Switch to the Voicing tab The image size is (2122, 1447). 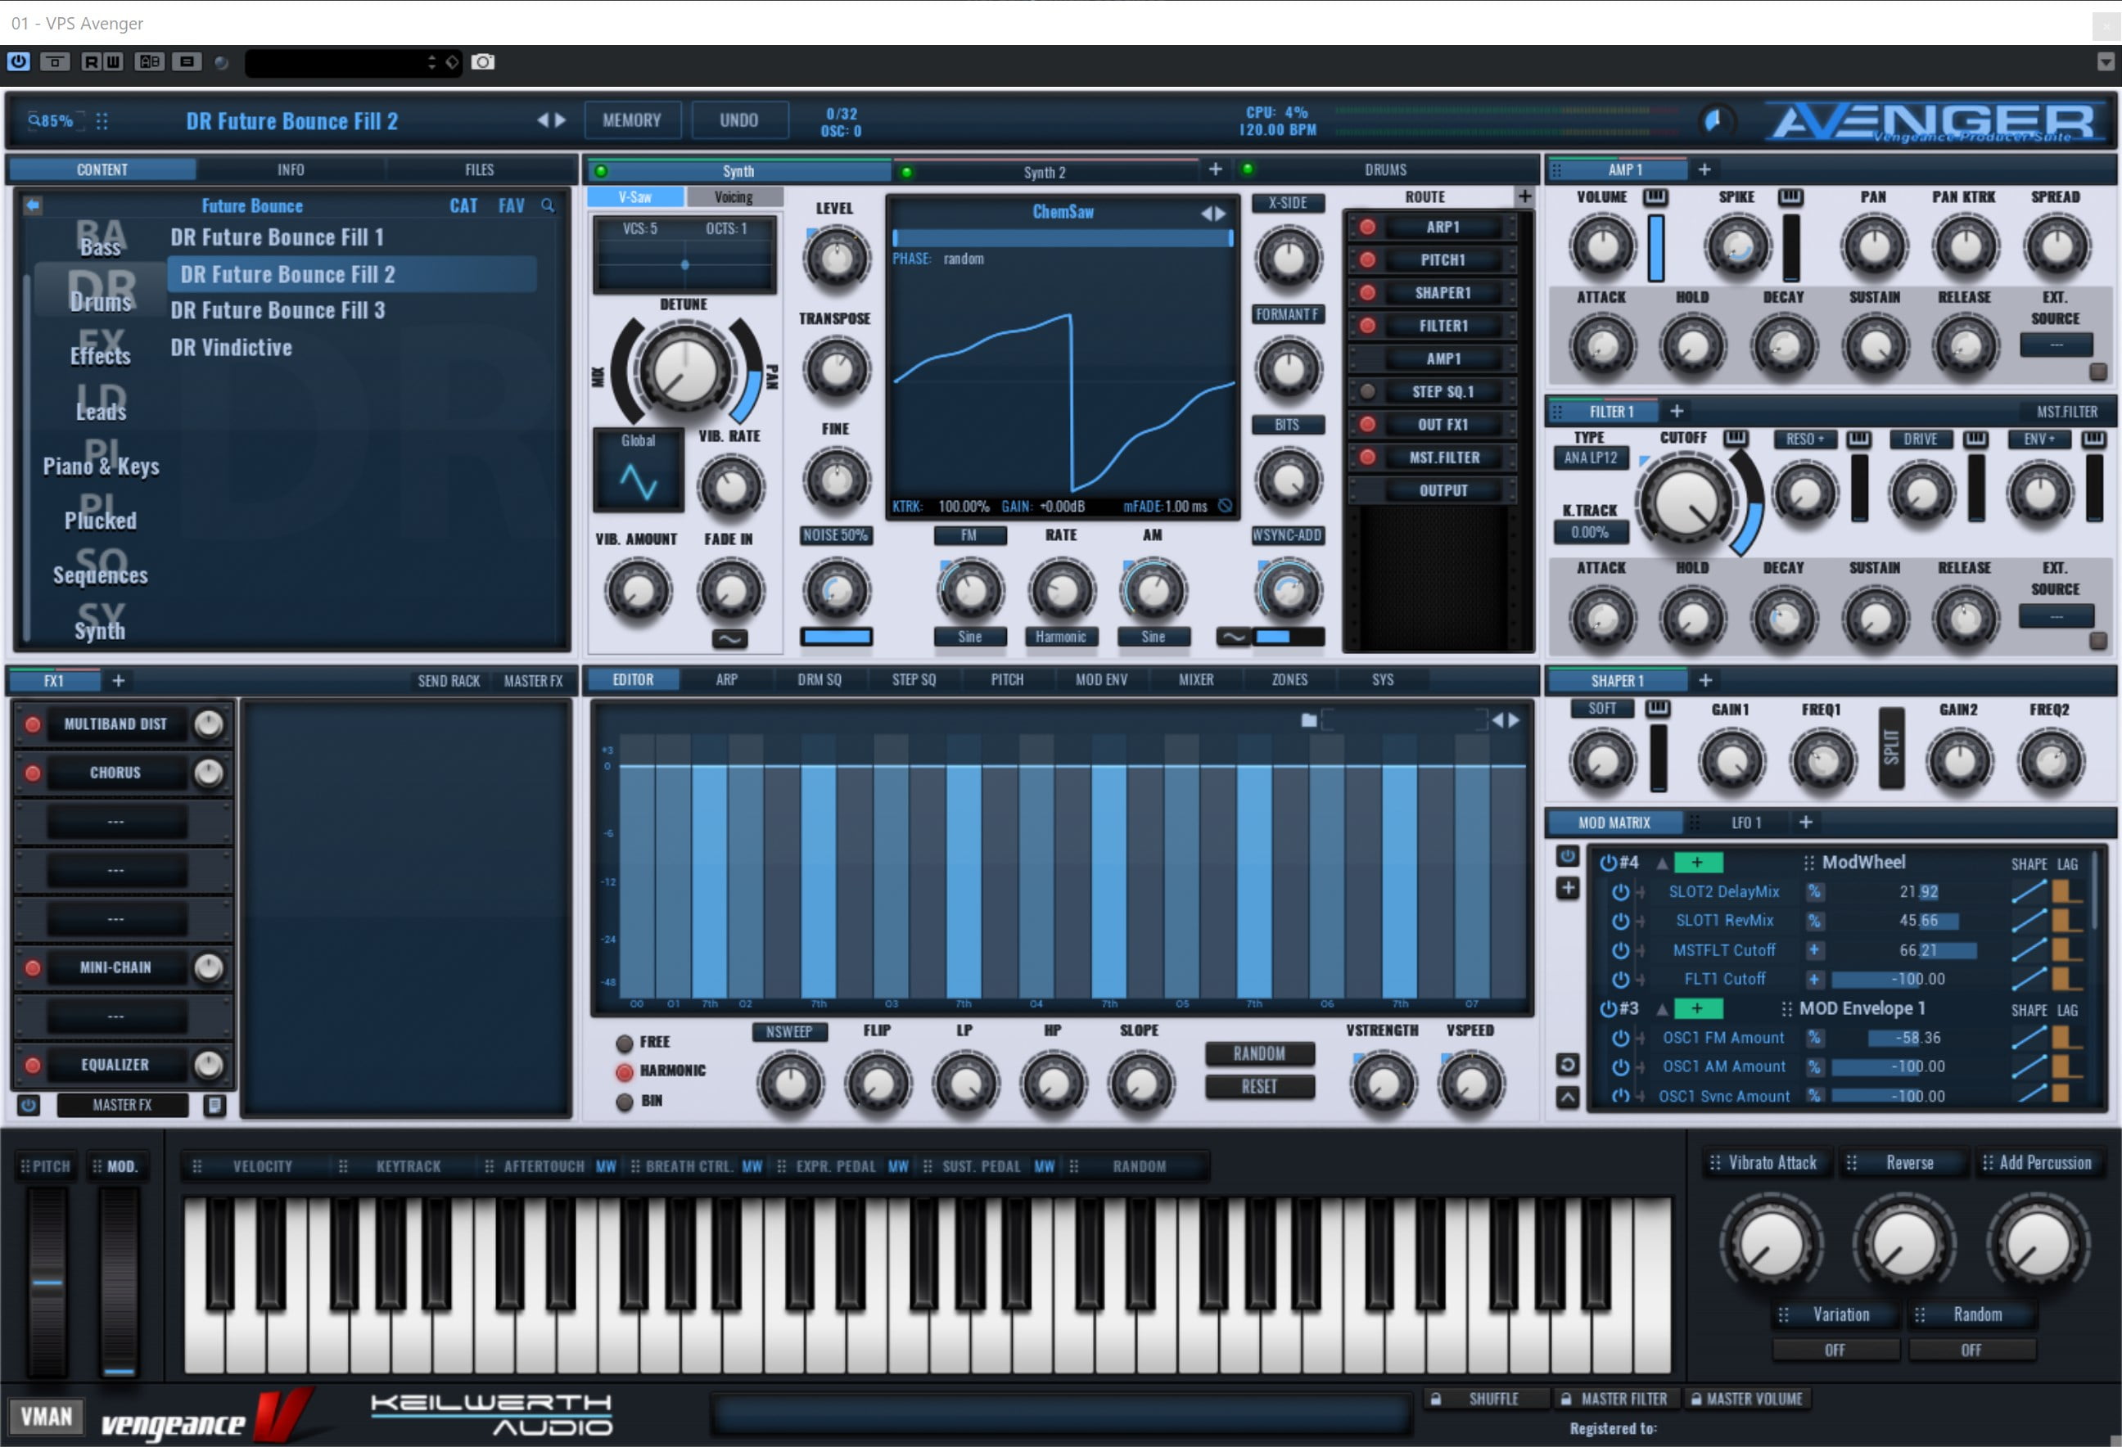[x=734, y=197]
